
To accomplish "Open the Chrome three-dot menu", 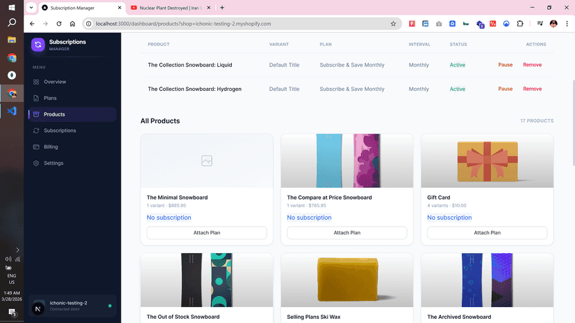I will (567, 24).
